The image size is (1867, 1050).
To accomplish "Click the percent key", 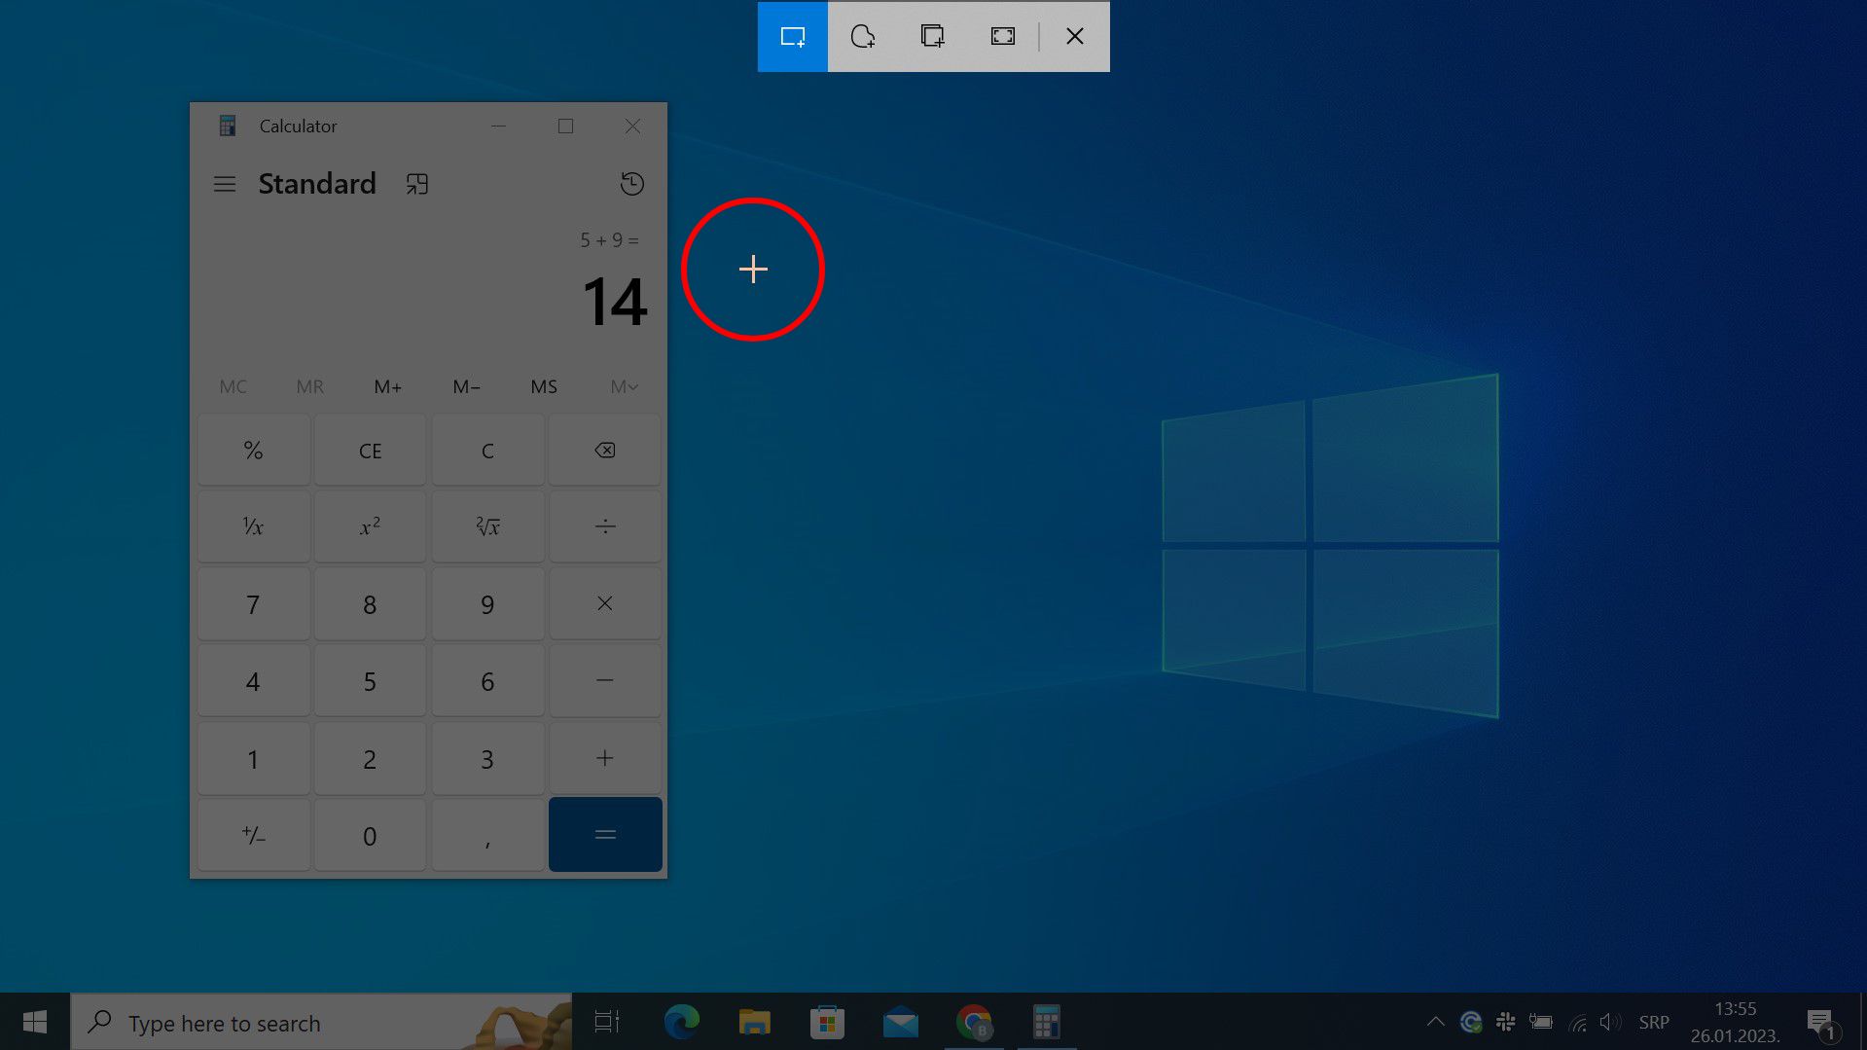I will coord(253,451).
